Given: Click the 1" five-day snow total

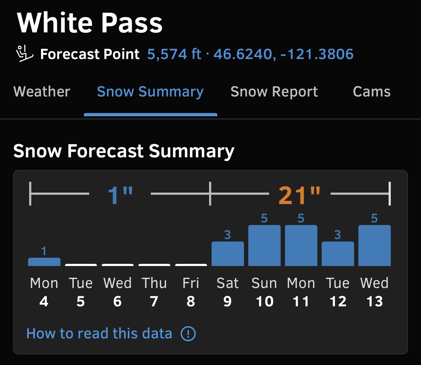Looking at the screenshot, I should [x=120, y=195].
